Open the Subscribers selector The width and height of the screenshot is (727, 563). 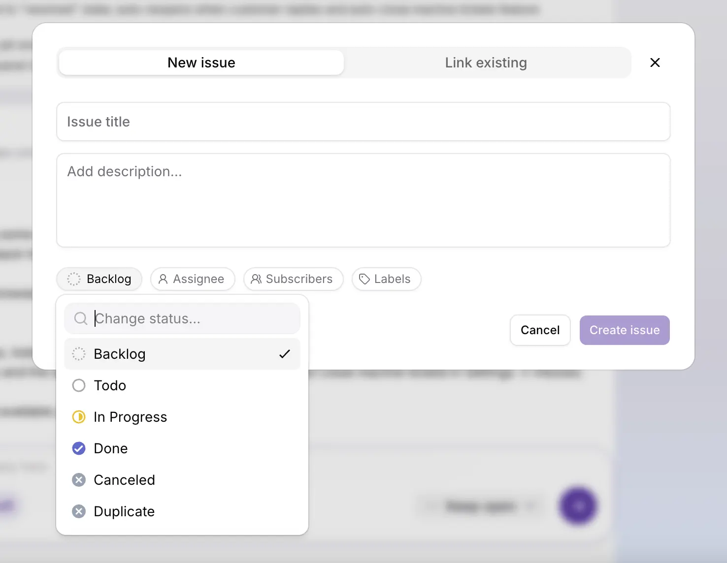point(293,279)
